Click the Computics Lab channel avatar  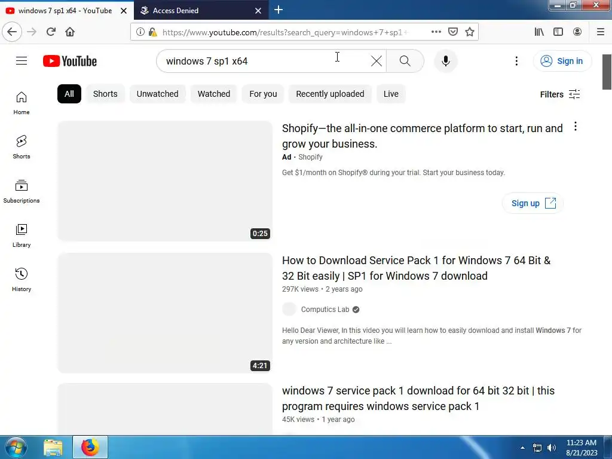289,309
